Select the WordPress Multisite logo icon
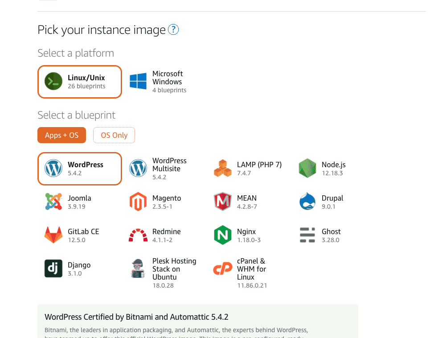Image resolution: width=442 pixels, height=338 pixels. [138, 169]
